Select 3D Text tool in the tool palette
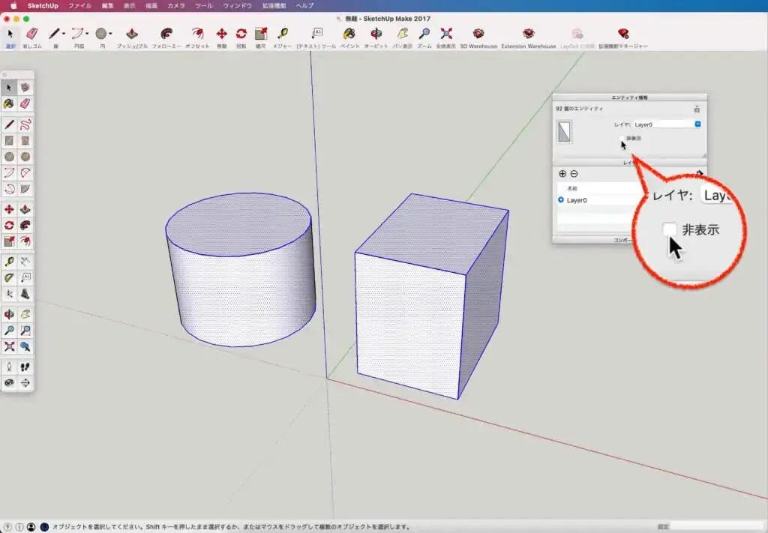Screen dimensions: 768x533 (x=25, y=294)
